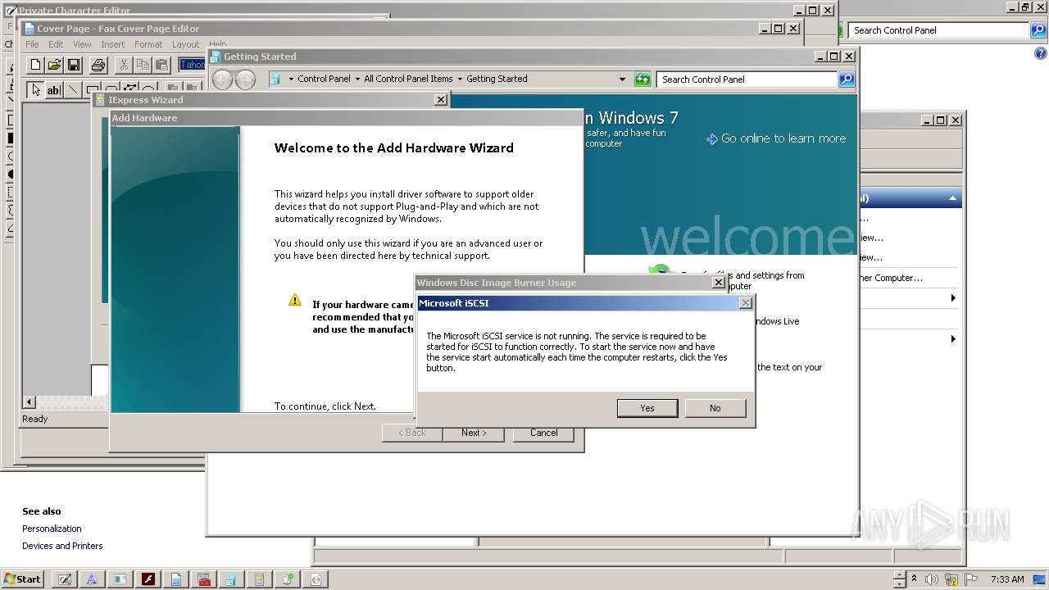Open Format menu in Fax Cover Page Editor
The height and width of the screenshot is (590, 1049).
[148, 44]
